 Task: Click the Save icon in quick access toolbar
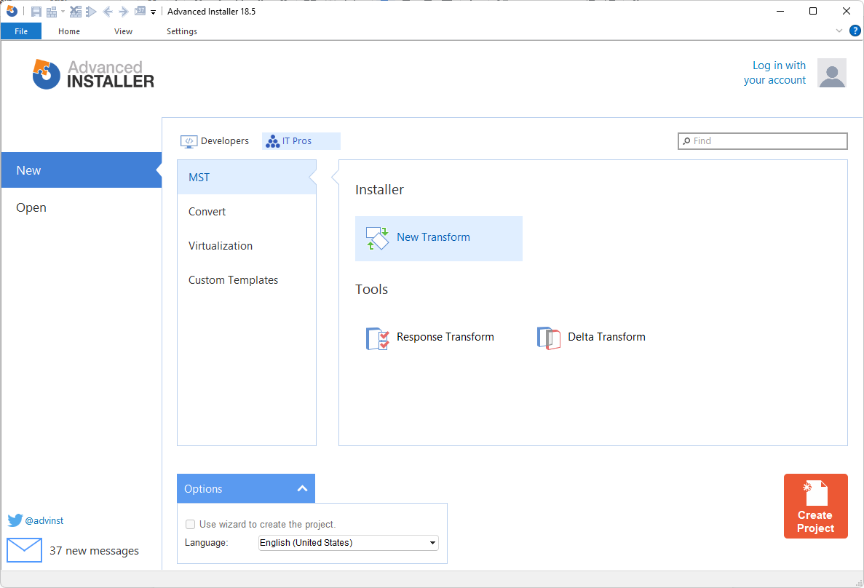[36, 12]
